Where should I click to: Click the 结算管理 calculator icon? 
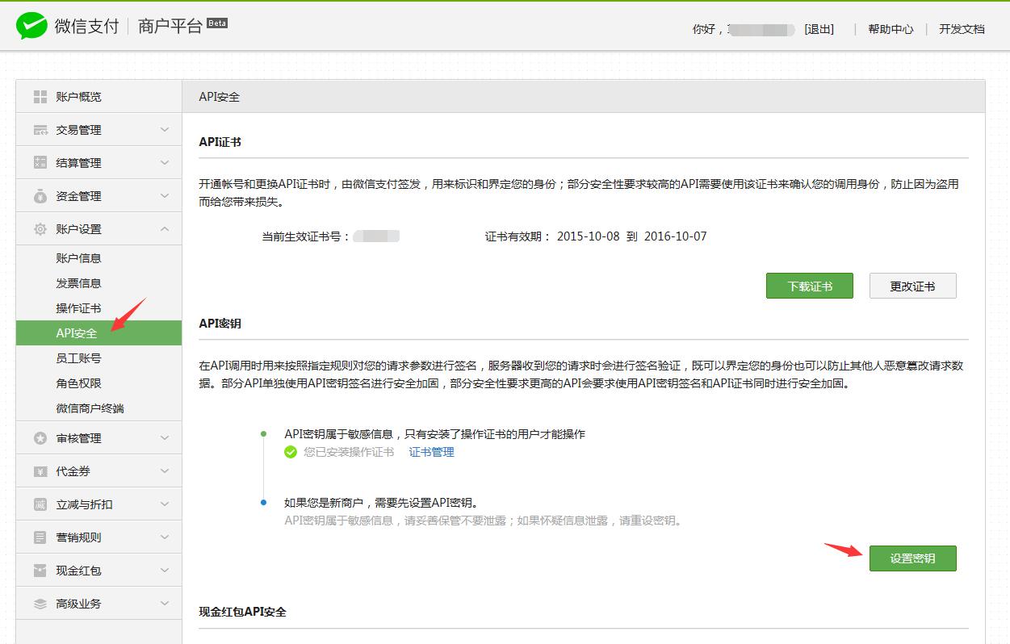[40, 163]
